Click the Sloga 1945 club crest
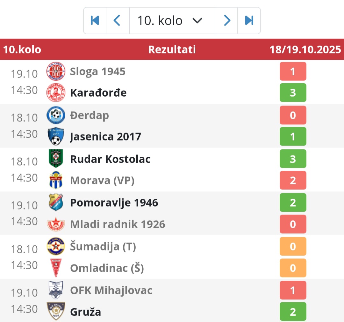Image resolution: width=344 pixels, height=322 pixels. (56, 71)
